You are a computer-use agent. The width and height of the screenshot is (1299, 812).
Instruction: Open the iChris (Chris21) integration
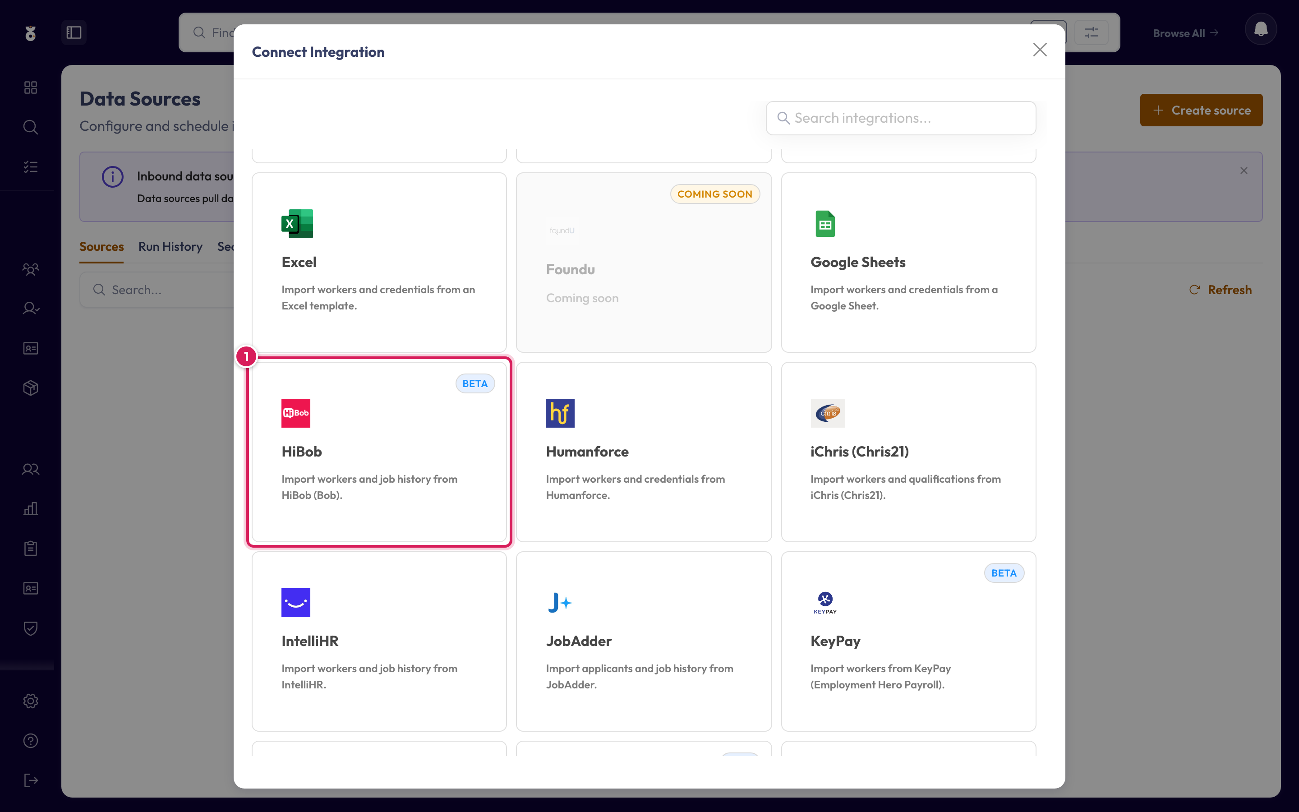click(x=908, y=452)
